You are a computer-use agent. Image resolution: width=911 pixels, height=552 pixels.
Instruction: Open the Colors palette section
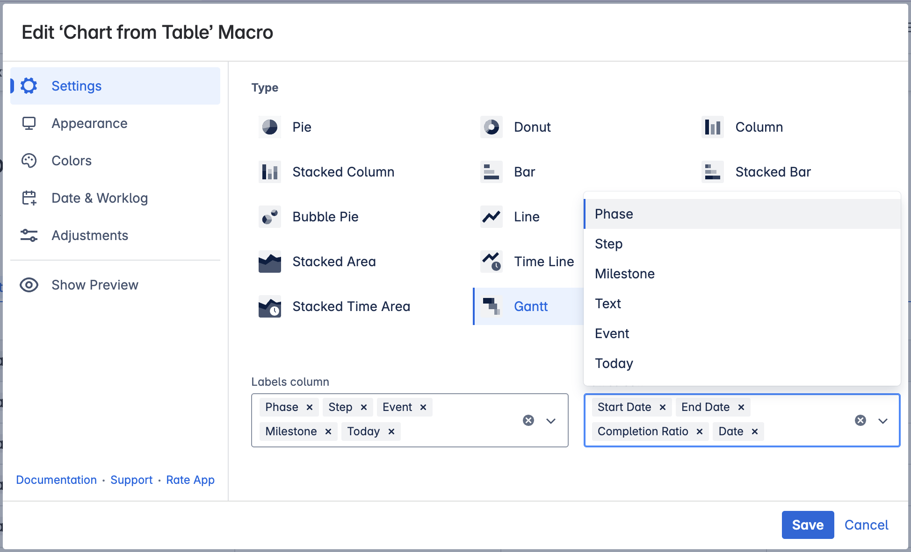tap(71, 161)
